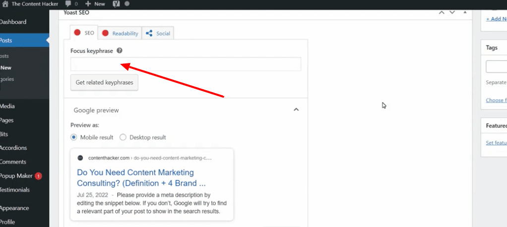Click the red Readability score indicator dot
507x227 pixels.
[x=105, y=33]
